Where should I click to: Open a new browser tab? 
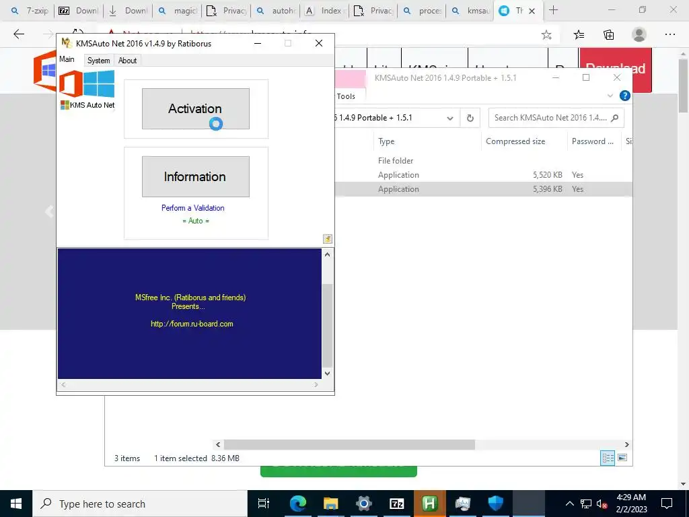click(553, 11)
